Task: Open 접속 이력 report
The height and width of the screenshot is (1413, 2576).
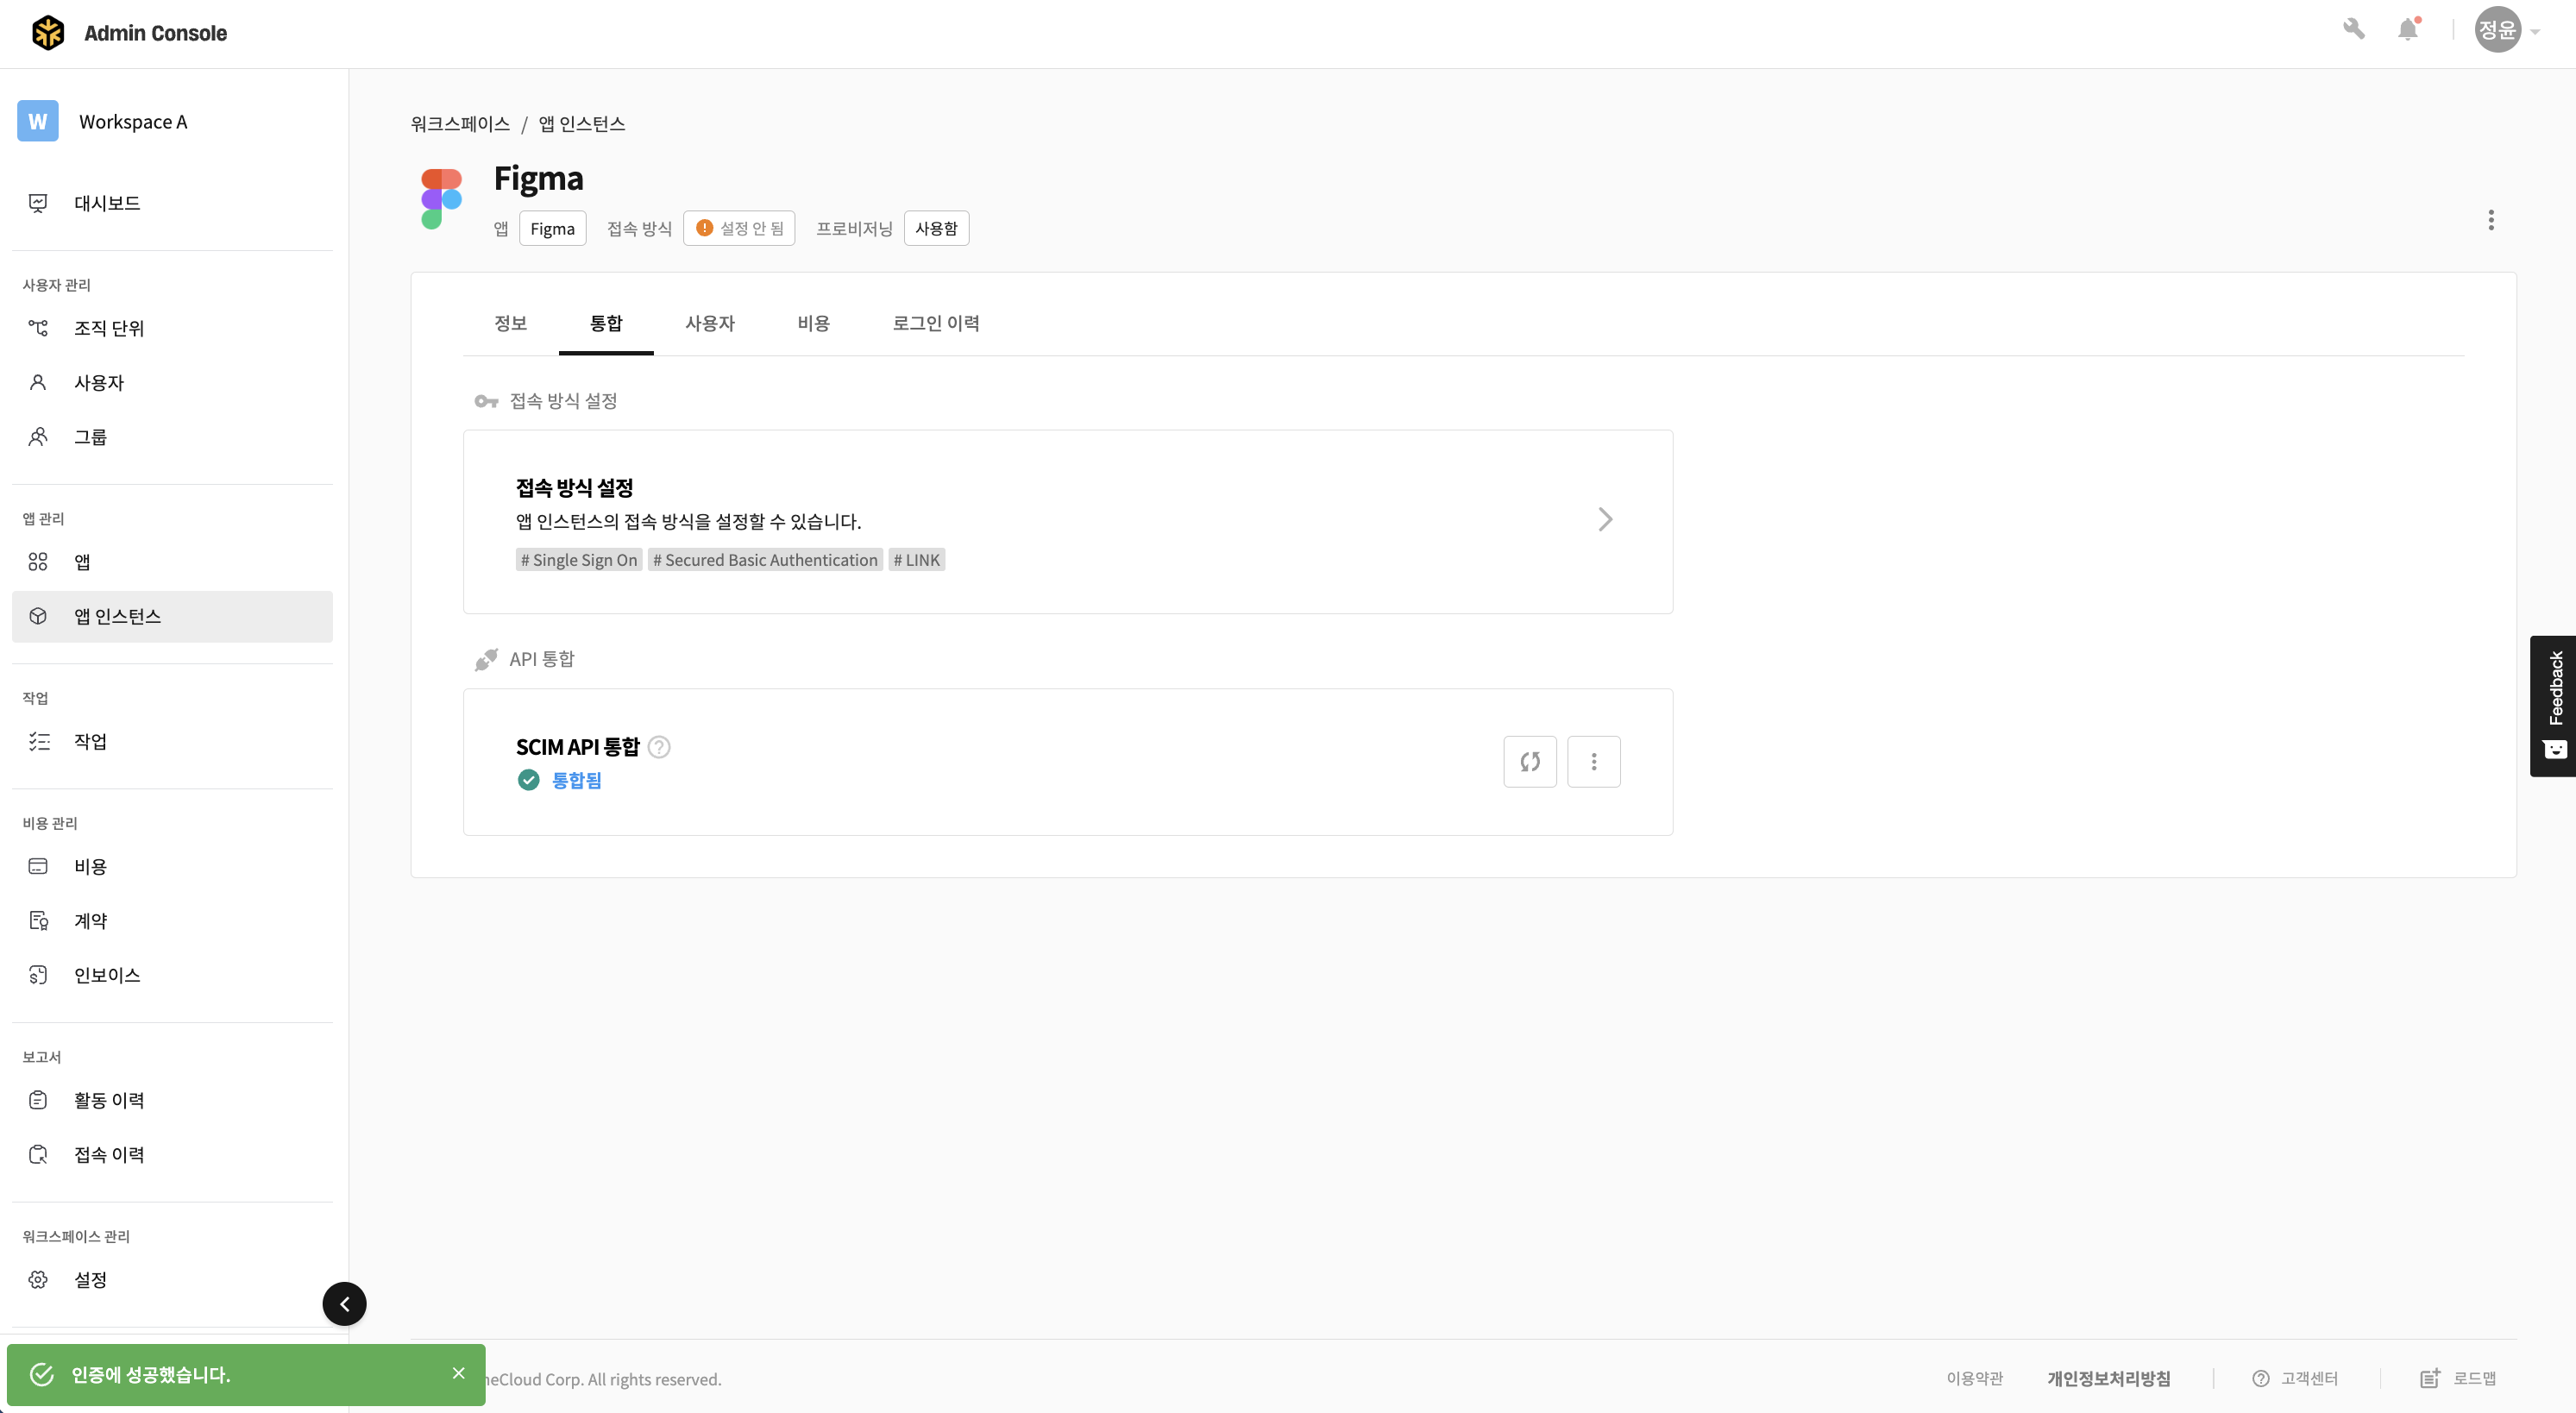Action: tap(172, 1154)
